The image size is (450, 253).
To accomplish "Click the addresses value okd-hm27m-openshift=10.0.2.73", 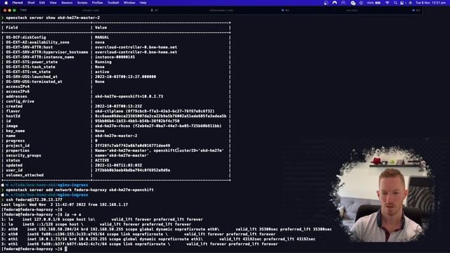I will click(129, 96).
